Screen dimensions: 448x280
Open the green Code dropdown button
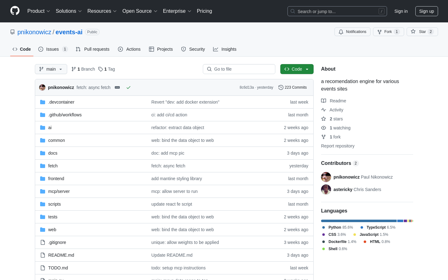pos(297,69)
